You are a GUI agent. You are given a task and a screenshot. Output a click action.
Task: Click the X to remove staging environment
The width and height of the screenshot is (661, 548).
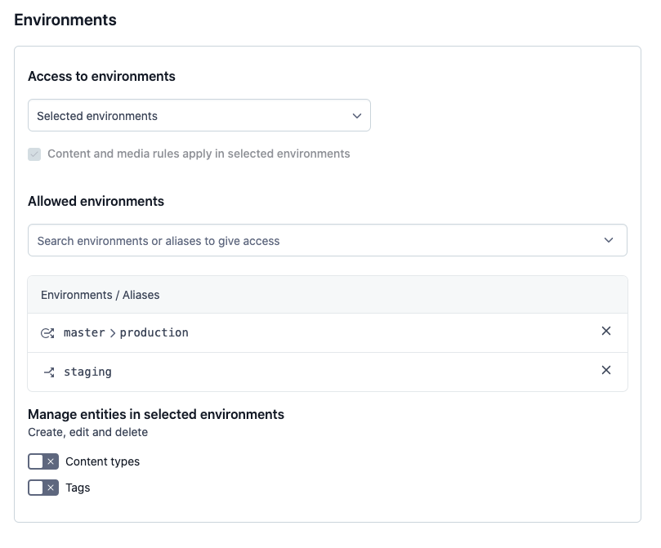click(606, 370)
